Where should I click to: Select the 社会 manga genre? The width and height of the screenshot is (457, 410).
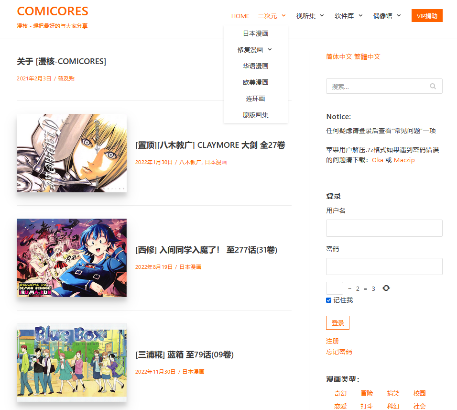point(419,406)
